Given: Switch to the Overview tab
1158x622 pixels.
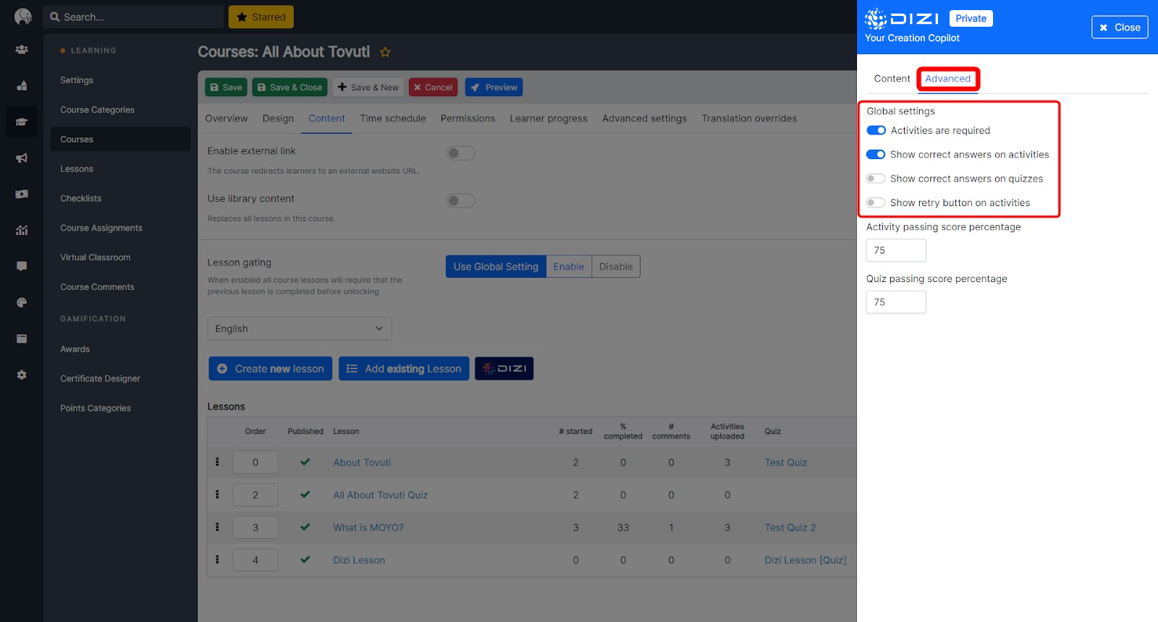Looking at the screenshot, I should pos(227,119).
